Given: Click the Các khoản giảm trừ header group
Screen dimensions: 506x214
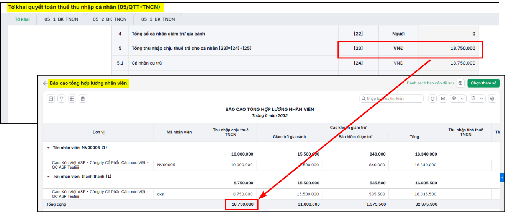Looking at the screenshot, I should point(348,128).
